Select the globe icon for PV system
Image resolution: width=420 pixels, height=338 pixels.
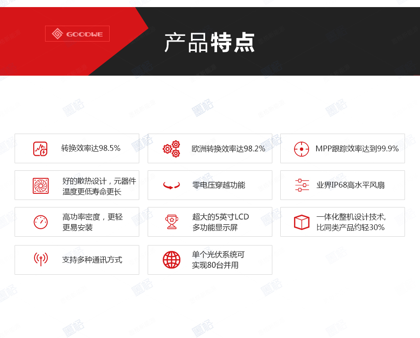pyautogui.click(x=172, y=260)
